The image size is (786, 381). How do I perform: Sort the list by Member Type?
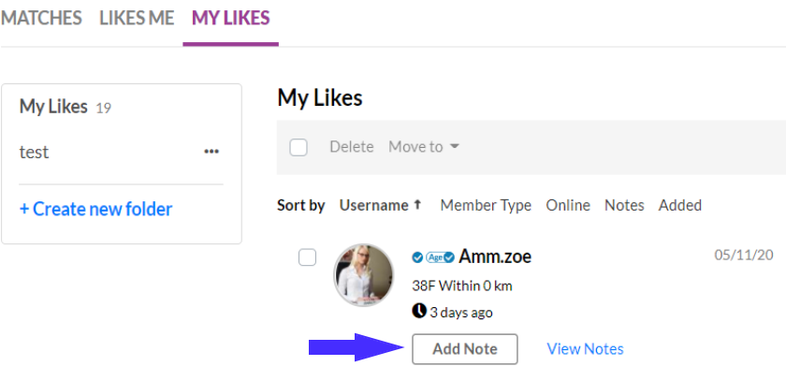coord(486,205)
